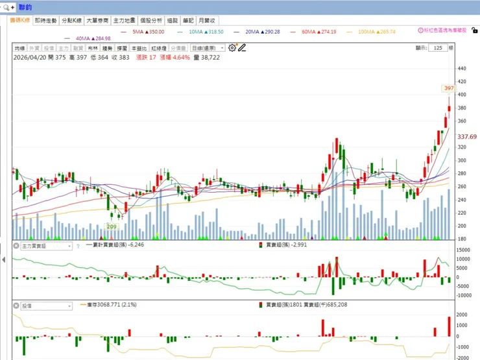The width and height of the screenshot is (480, 360).
Task: Click the 209 low price label
Action: (112, 226)
